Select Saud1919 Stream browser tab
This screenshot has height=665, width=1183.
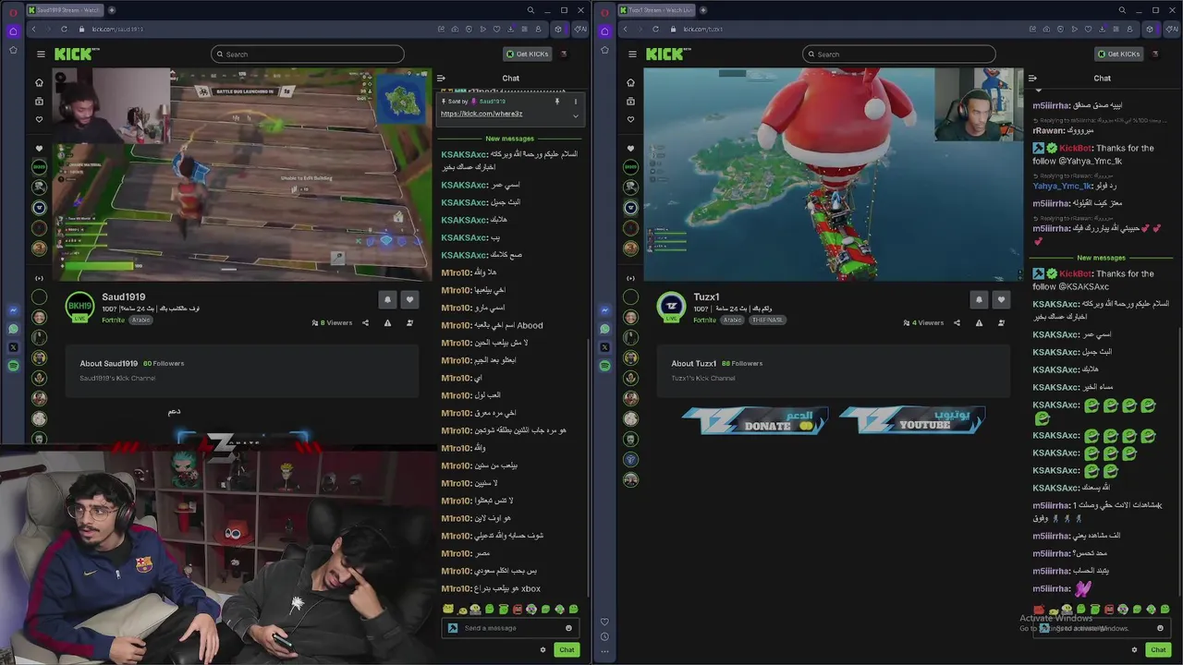click(65, 10)
